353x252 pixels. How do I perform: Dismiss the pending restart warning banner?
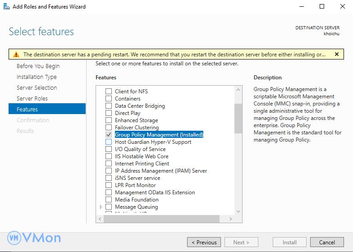336,54
